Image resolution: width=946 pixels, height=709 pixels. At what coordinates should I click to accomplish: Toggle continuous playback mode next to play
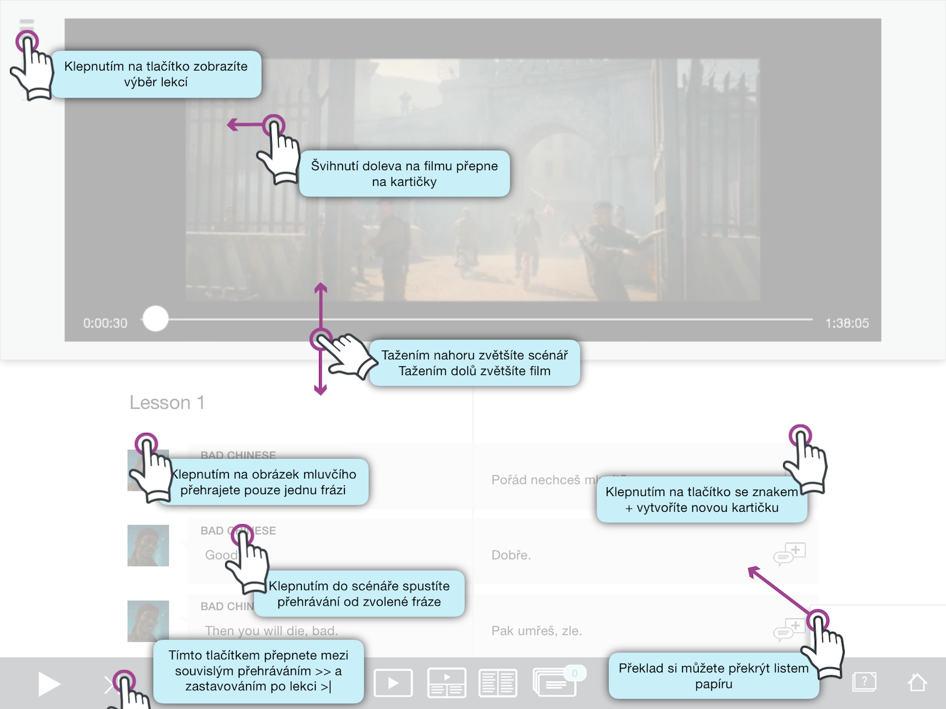tap(108, 684)
